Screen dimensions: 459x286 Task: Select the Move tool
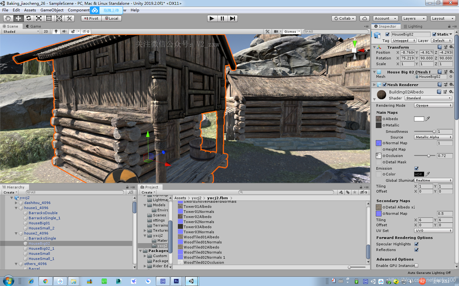click(18, 18)
